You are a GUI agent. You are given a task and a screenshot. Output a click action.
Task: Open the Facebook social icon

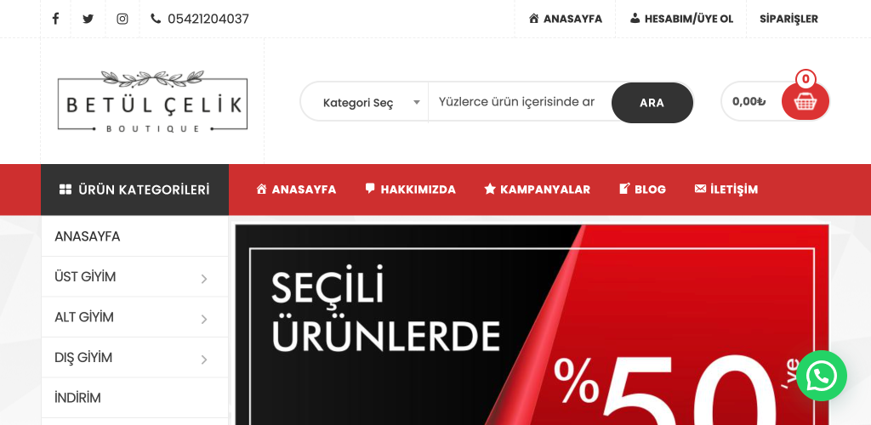[x=55, y=19]
